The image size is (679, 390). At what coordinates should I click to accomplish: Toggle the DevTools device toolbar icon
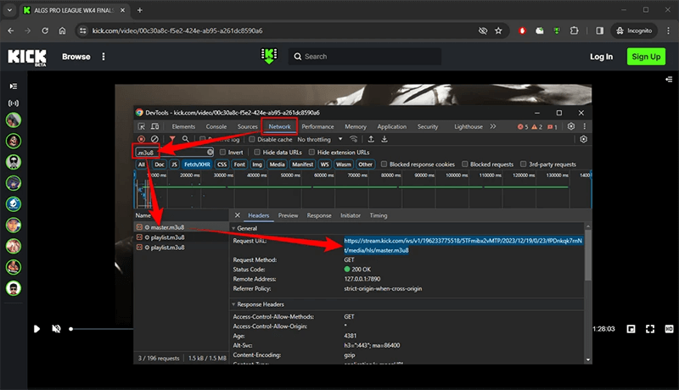click(154, 126)
